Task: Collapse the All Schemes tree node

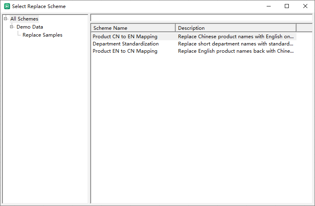Action: click(5, 19)
